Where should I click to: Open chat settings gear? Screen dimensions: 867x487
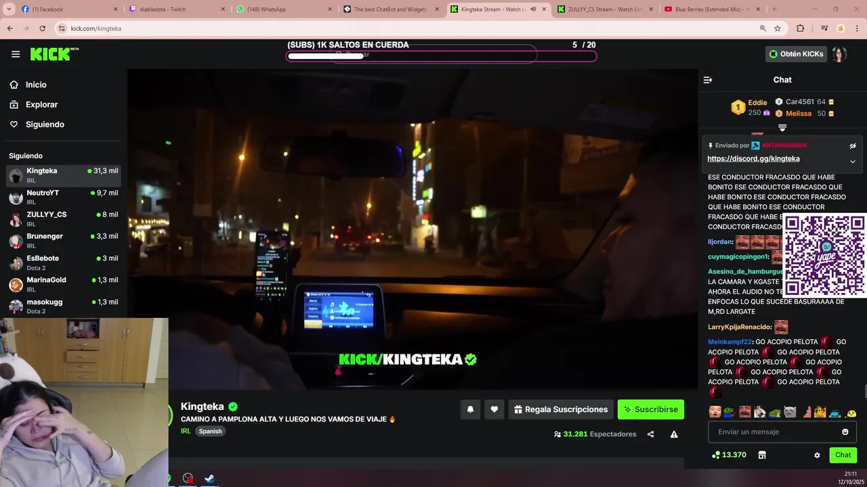(x=817, y=455)
